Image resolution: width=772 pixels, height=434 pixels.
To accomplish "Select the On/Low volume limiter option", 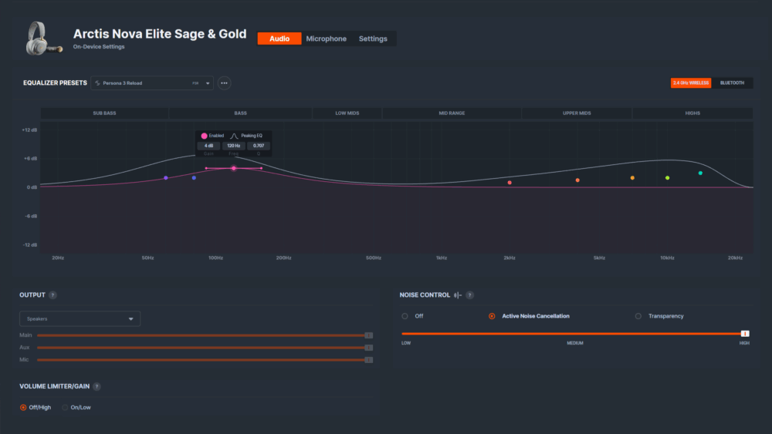I will (x=65, y=408).
